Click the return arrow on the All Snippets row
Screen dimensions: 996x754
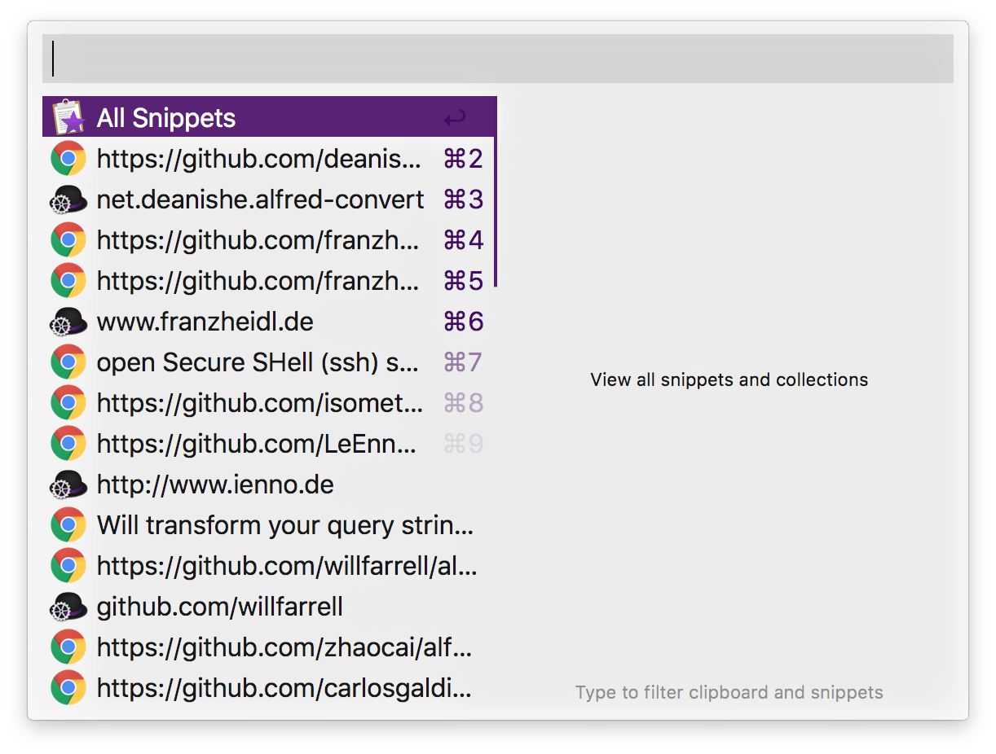pyautogui.click(x=456, y=116)
